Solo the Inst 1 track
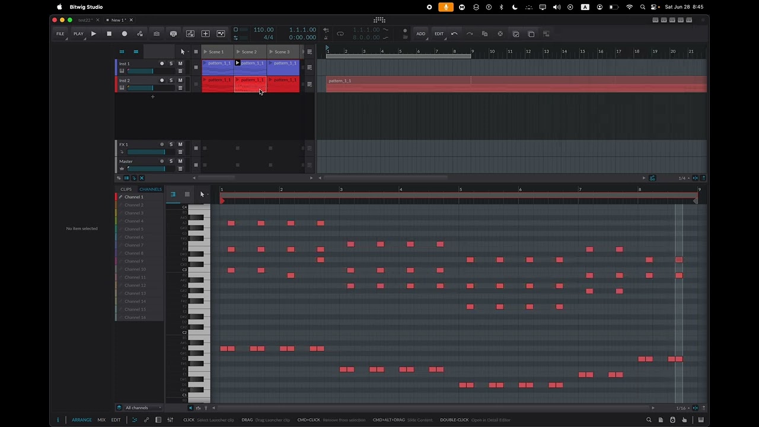This screenshot has height=427, width=759. (171, 63)
